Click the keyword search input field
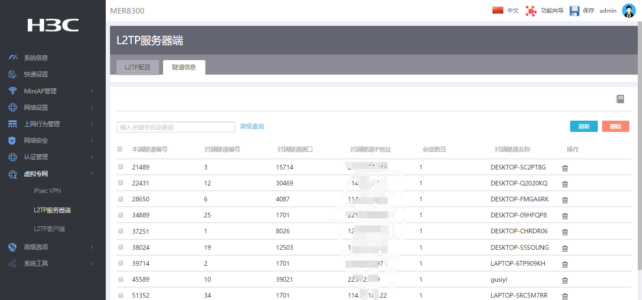Image resolution: width=642 pixels, height=300 pixels. coord(176,127)
